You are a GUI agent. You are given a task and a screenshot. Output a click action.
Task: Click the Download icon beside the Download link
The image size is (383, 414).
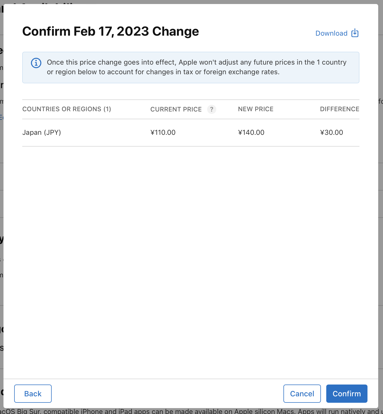pyautogui.click(x=355, y=33)
